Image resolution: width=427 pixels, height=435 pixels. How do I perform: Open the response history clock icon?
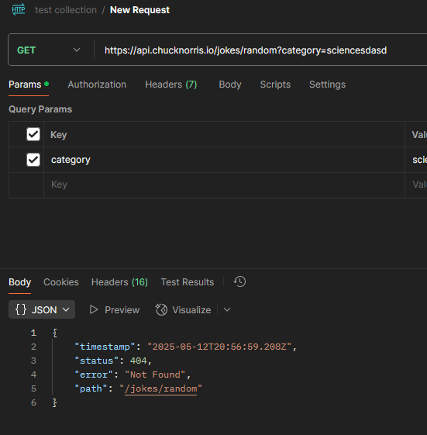(239, 281)
